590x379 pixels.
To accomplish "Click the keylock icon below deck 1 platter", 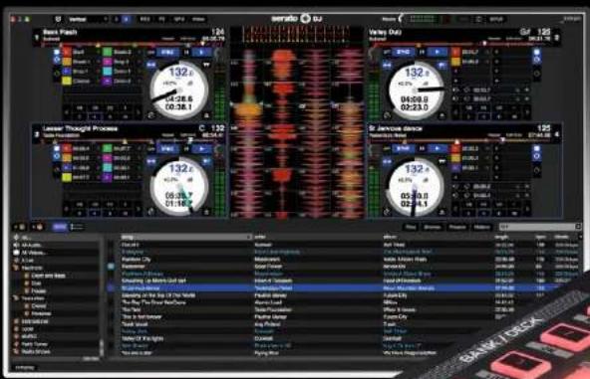I will (x=151, y=115).
